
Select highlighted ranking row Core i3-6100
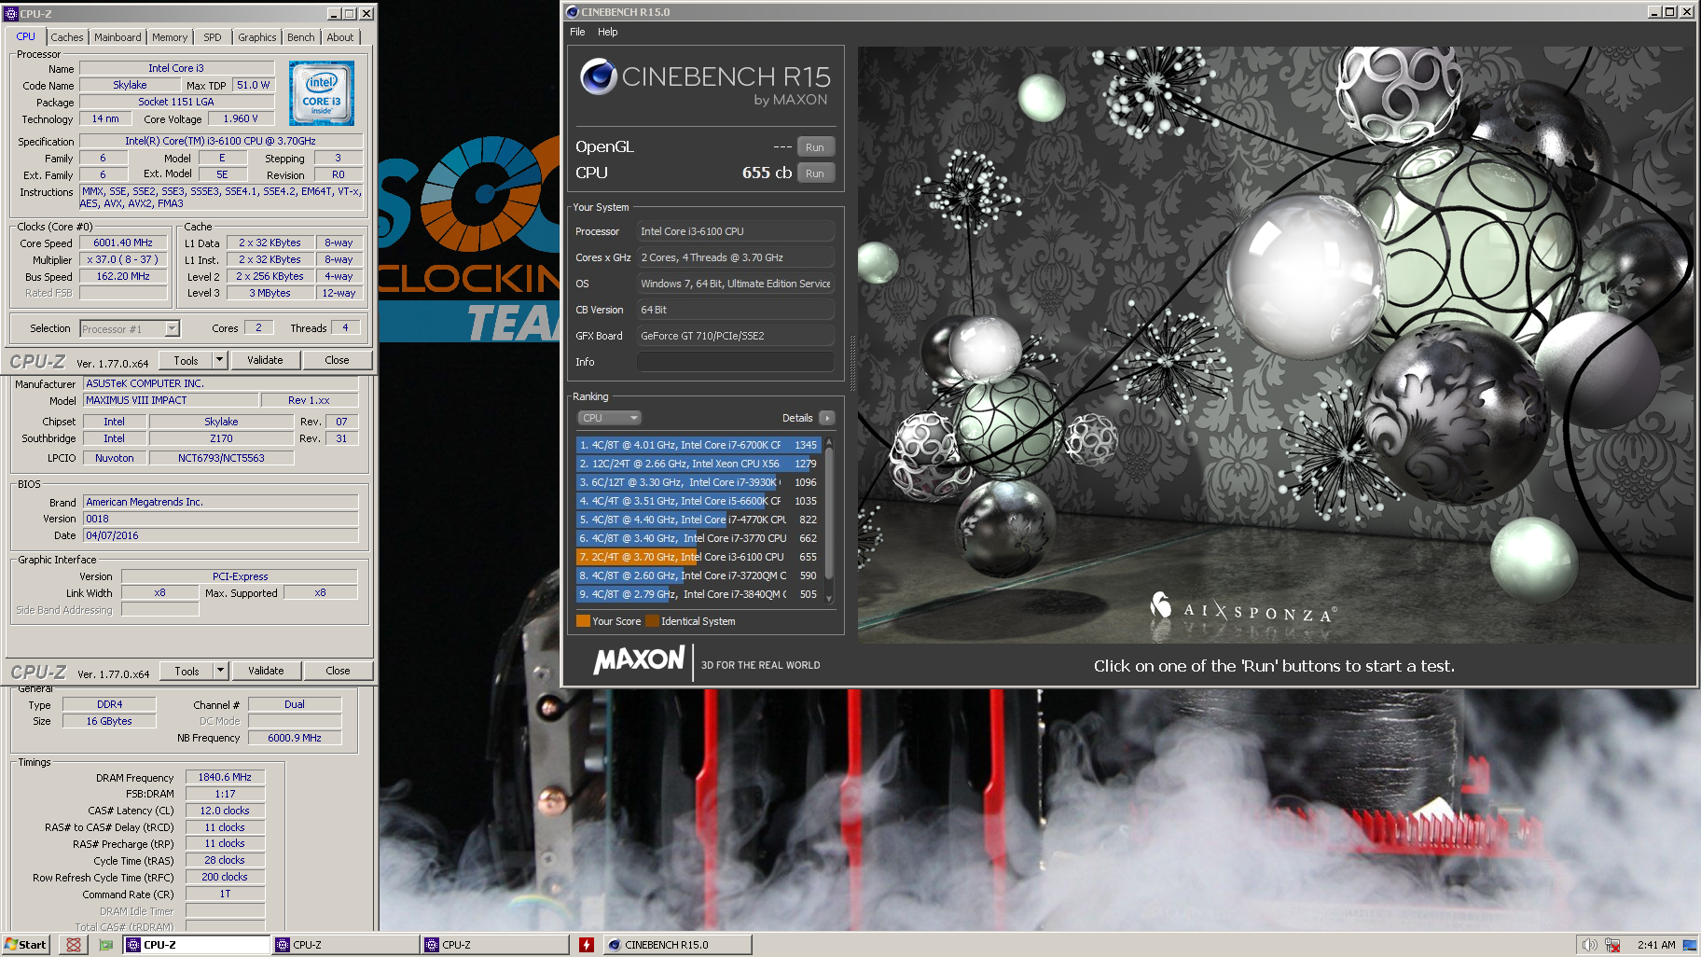tap(698, 557)
